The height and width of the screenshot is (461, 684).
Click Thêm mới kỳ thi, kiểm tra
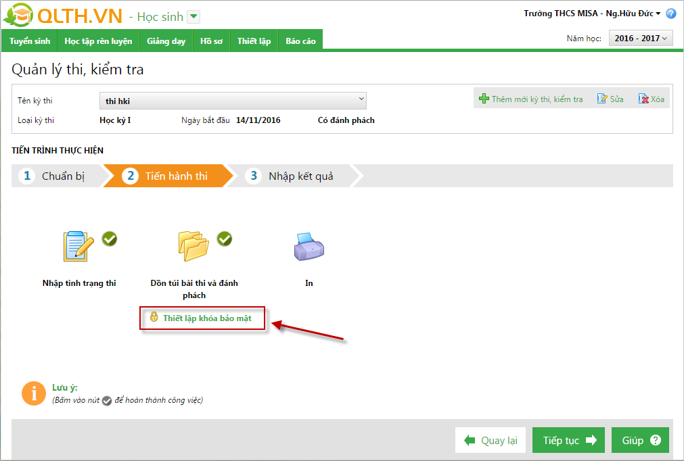click(x=531, y=99)
